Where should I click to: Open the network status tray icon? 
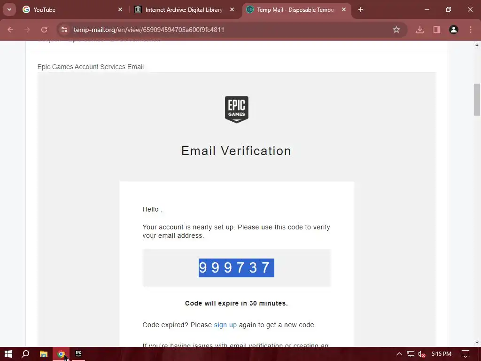(411, 354)
